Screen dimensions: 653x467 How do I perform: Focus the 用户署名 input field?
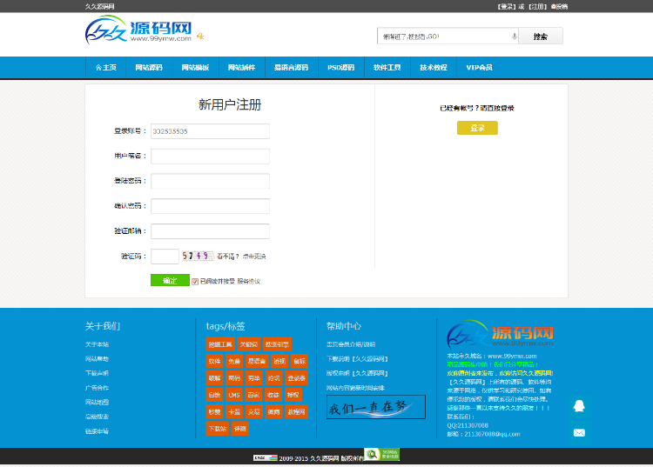[x=210, y=157]
